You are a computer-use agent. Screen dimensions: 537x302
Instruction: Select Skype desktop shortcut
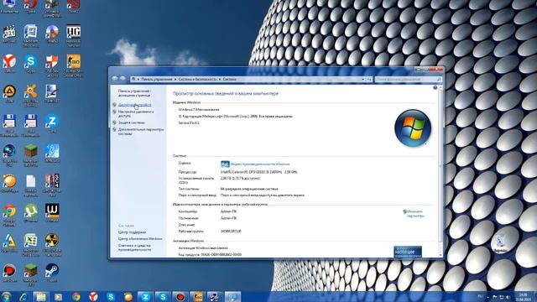30,64
